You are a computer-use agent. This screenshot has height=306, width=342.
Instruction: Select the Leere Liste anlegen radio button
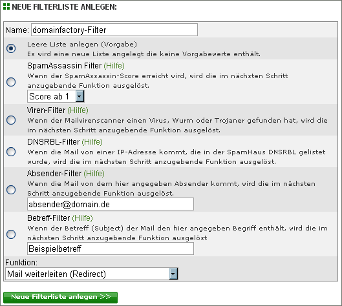pos(11,48)
